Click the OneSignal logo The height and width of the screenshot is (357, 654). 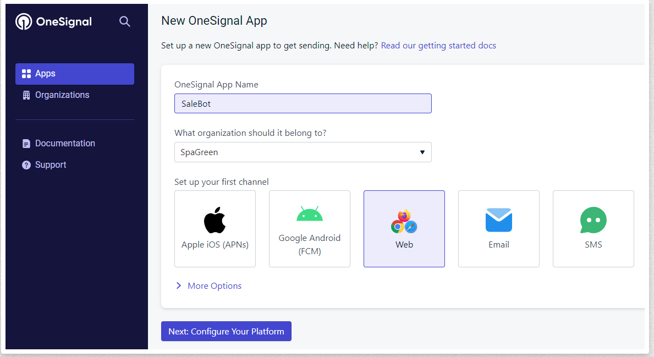coord(53,21)
